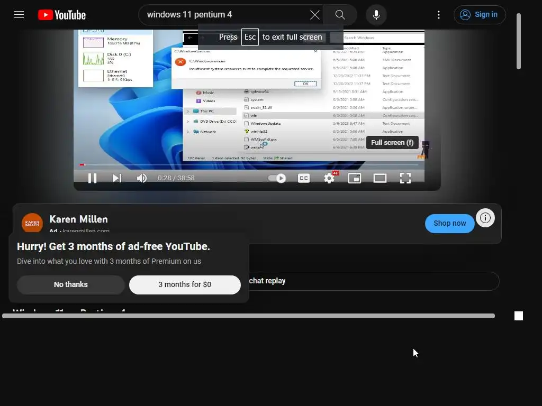Open the Karen Millen advertiser logo
Screen dimensions: 542x406
(x=32, y=224)
